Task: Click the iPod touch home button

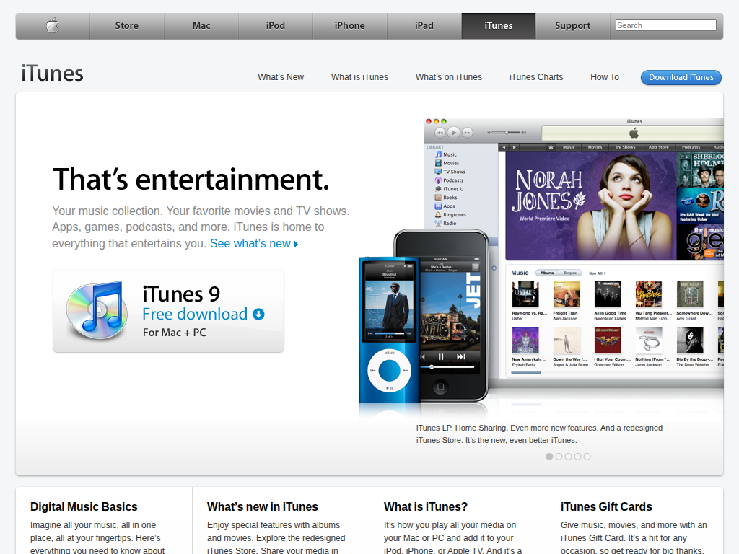Action: coord(440,387)
